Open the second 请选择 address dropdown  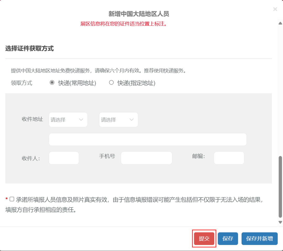118,120
